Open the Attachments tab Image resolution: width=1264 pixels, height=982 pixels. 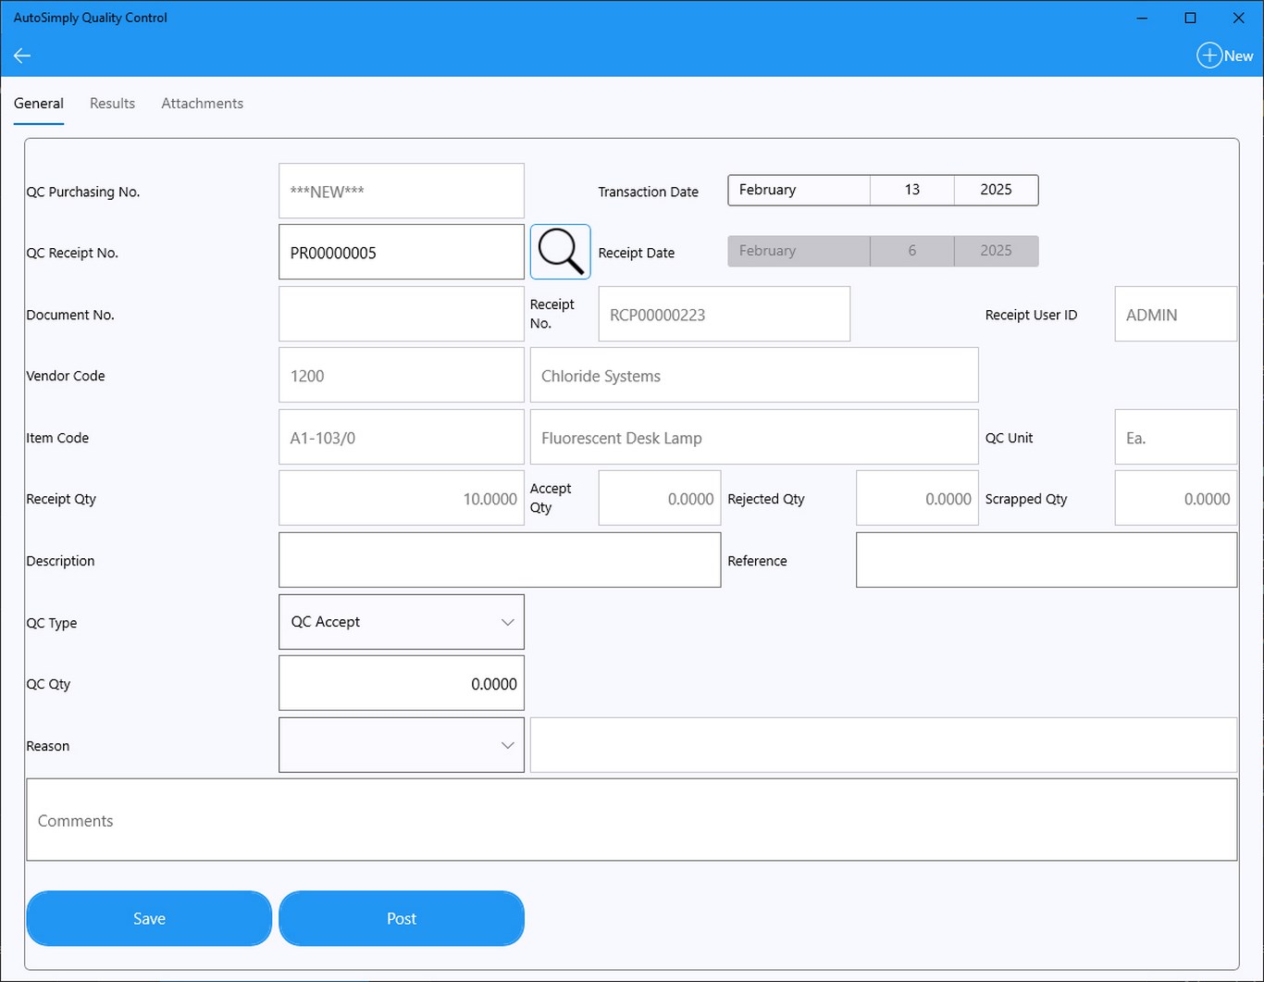pos(202,104)
